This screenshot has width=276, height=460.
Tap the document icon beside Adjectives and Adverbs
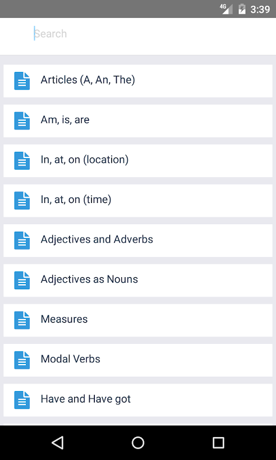click(22, 240)
